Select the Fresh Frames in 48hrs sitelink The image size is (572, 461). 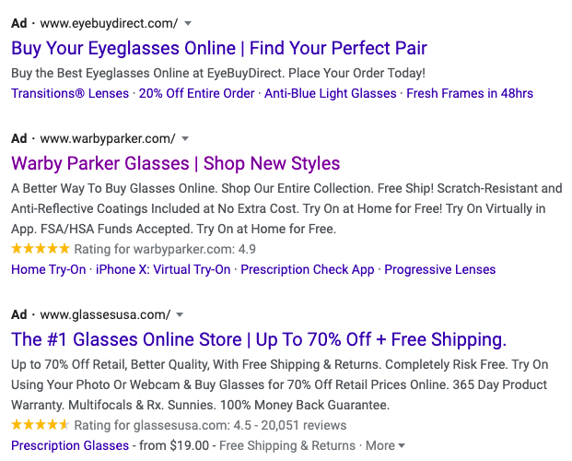[x=470, y=93]
